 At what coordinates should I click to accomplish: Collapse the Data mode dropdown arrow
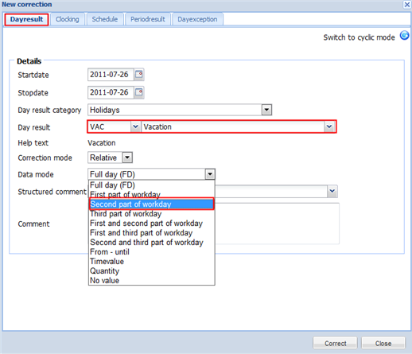point(210,174)
